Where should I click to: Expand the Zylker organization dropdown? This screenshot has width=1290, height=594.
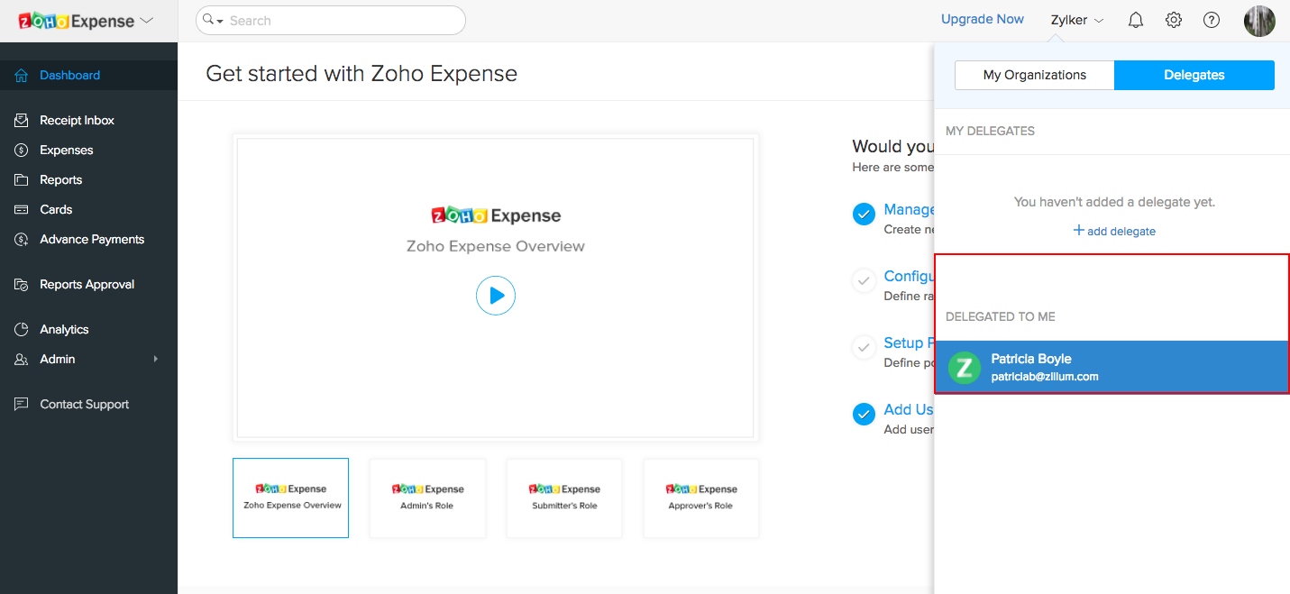pos(1077,20)
